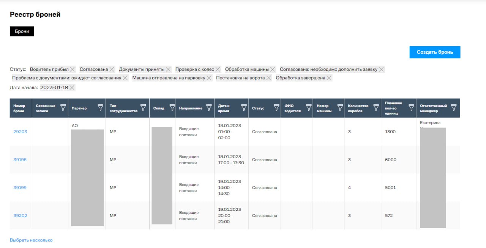Filter by Направление column

tap(209, 108)
